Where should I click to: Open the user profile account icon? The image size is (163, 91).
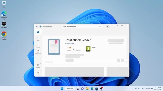point(107,27)
